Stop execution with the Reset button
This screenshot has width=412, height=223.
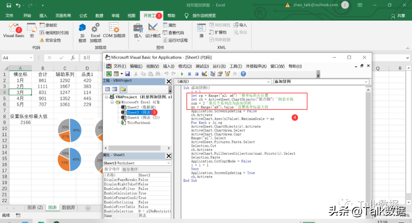(x=196, y=74)
